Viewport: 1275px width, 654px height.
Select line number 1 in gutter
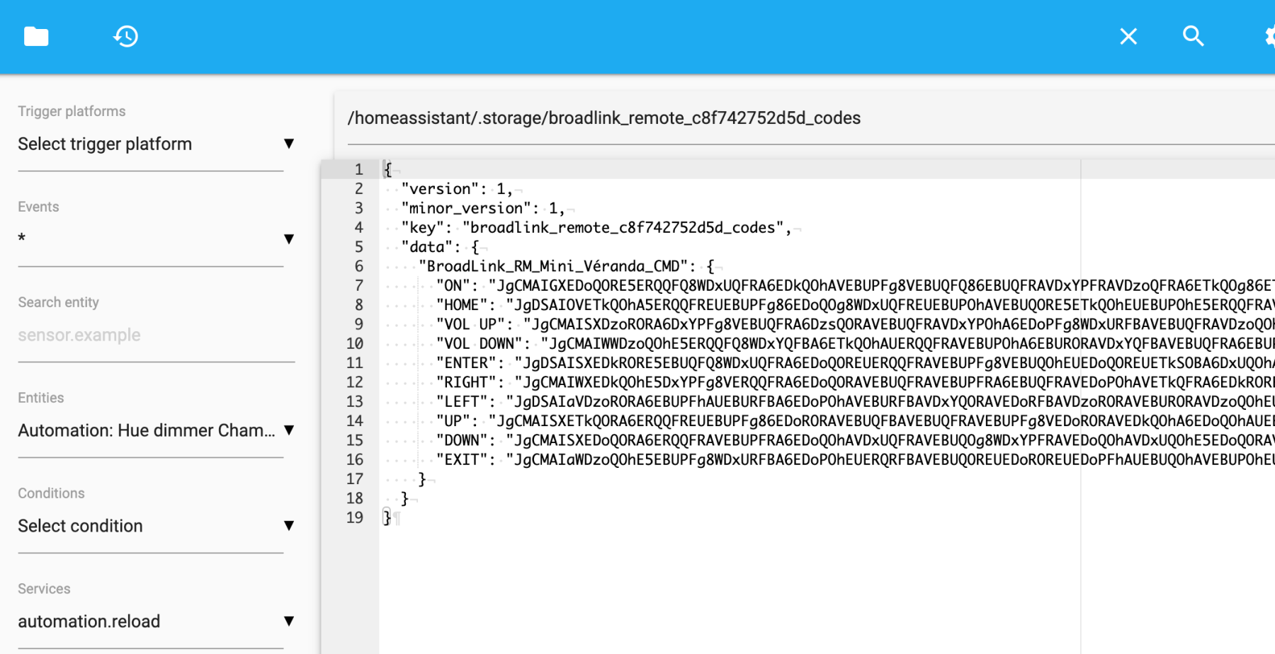358,169
